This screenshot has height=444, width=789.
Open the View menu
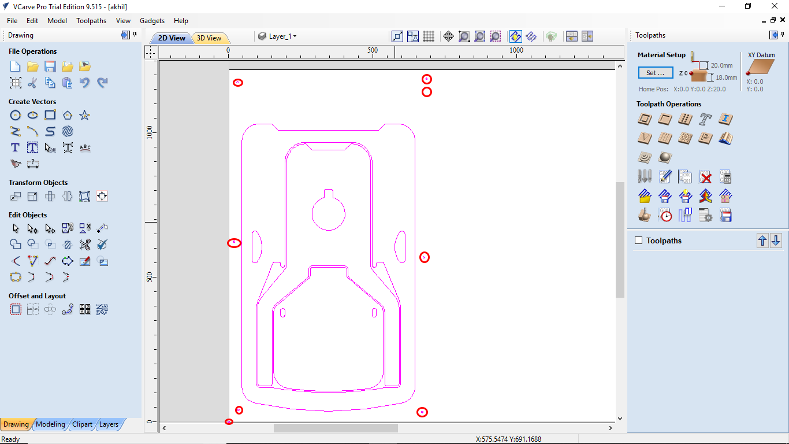tap(123, 21)
